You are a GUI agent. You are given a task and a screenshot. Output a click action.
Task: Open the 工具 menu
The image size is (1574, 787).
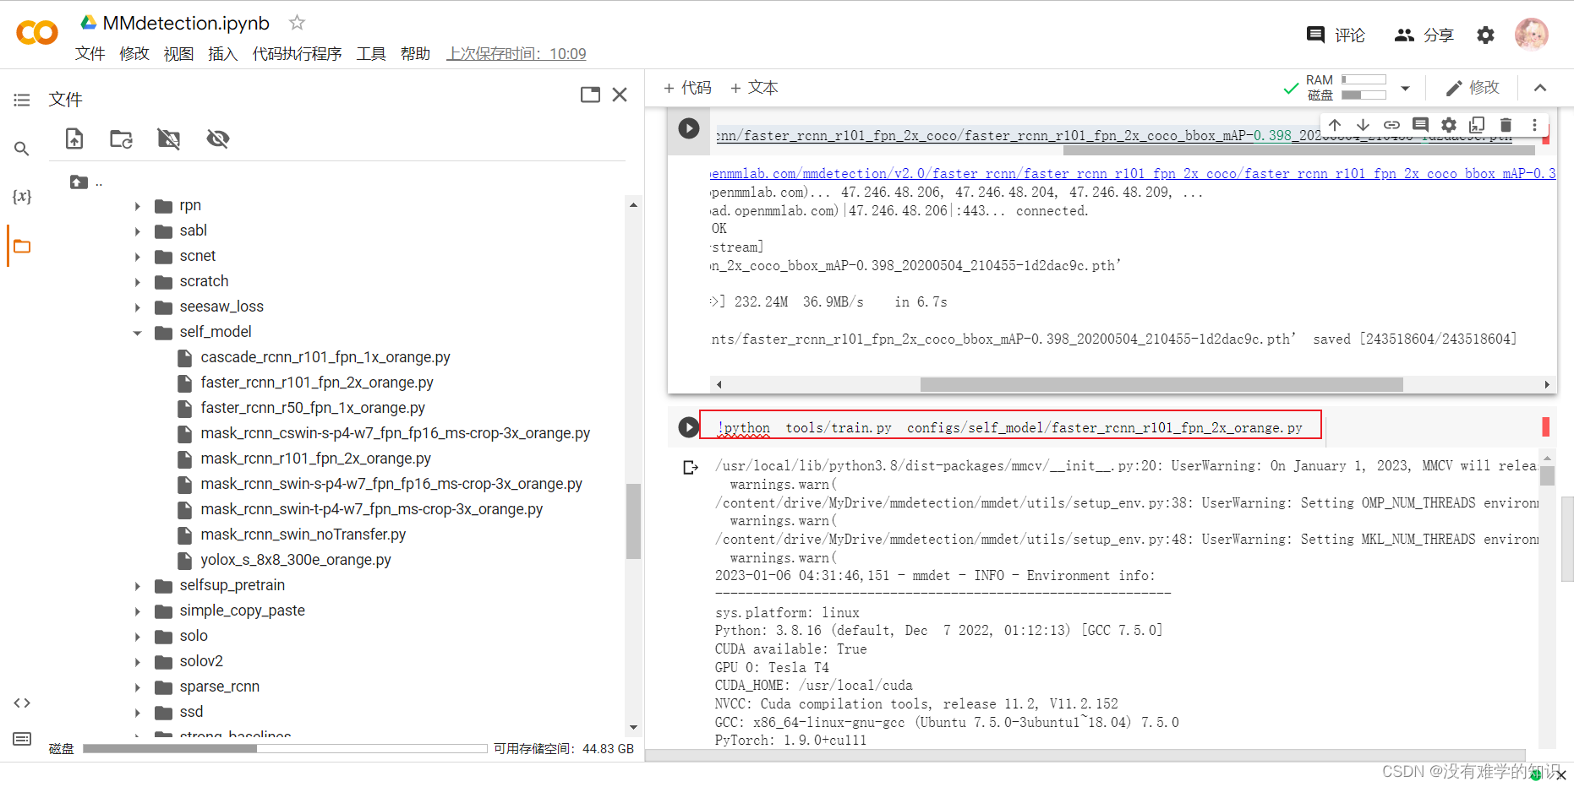(371, 54)
